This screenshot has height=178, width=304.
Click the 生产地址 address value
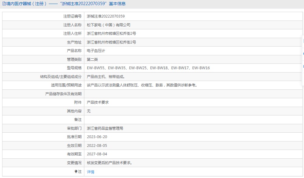[x=111, y=42]
